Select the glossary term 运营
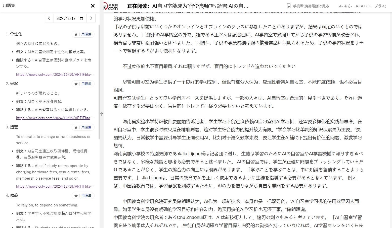This screenshot has width=392, height=228. click(14, 127)
